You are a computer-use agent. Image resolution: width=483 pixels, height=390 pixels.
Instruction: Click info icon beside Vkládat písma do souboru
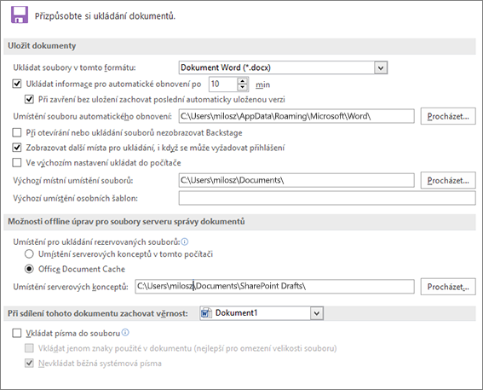[x=125, y=333]
